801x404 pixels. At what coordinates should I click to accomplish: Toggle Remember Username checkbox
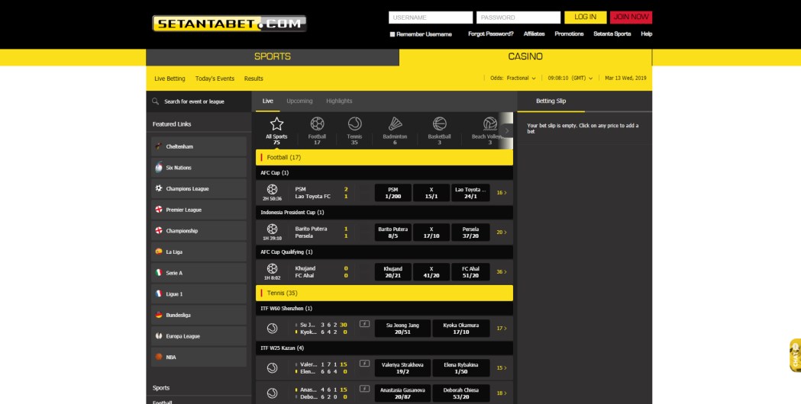(392, 34)
